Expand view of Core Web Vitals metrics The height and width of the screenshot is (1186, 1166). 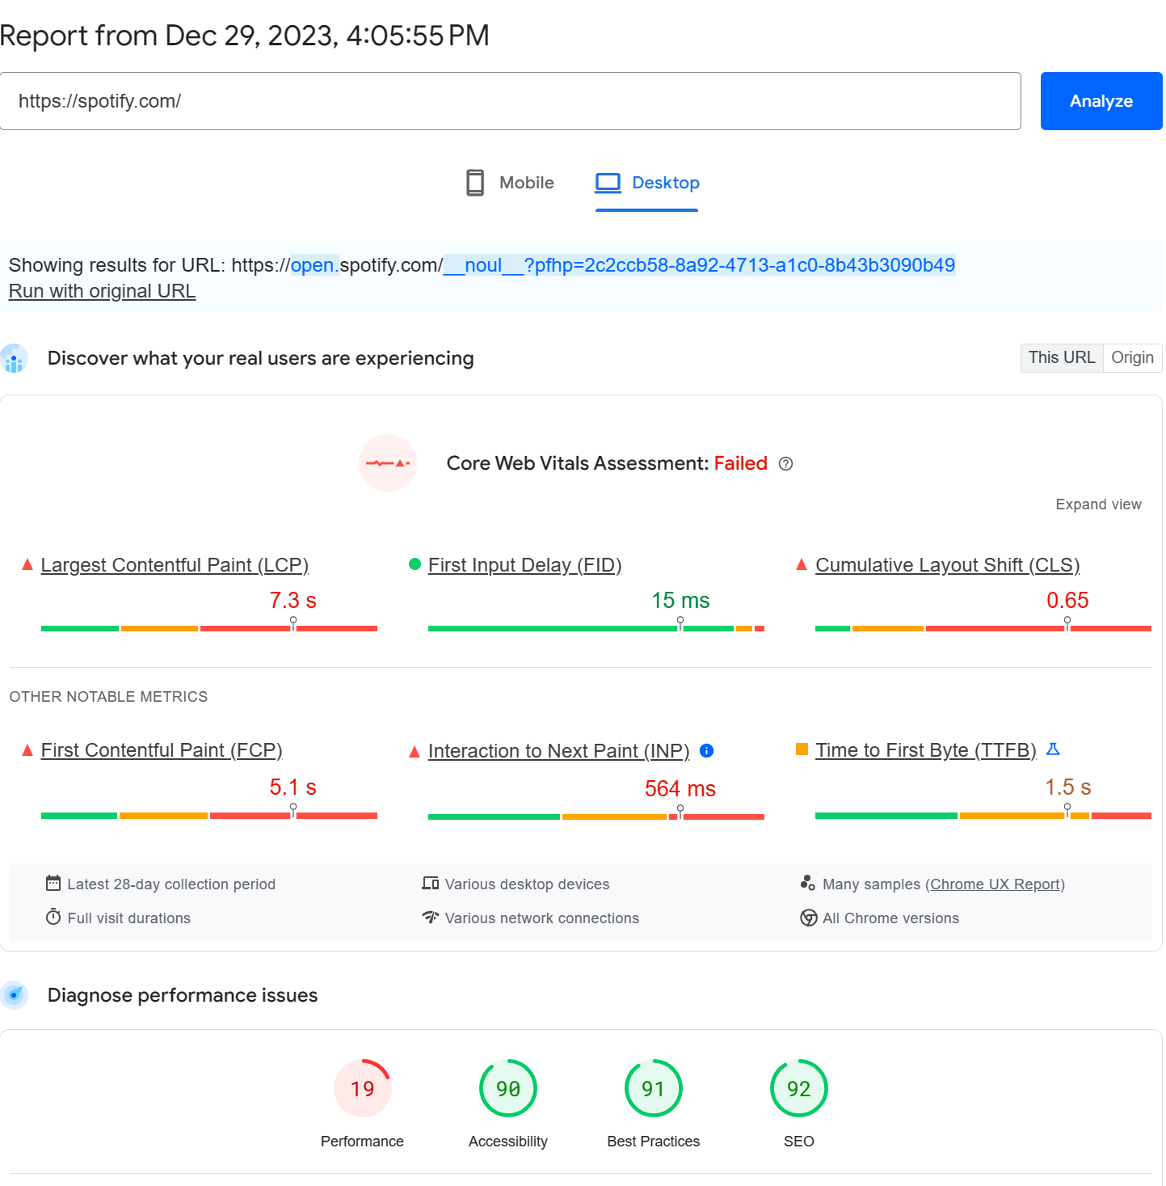pyautogui.click(x=1097, y=504)
